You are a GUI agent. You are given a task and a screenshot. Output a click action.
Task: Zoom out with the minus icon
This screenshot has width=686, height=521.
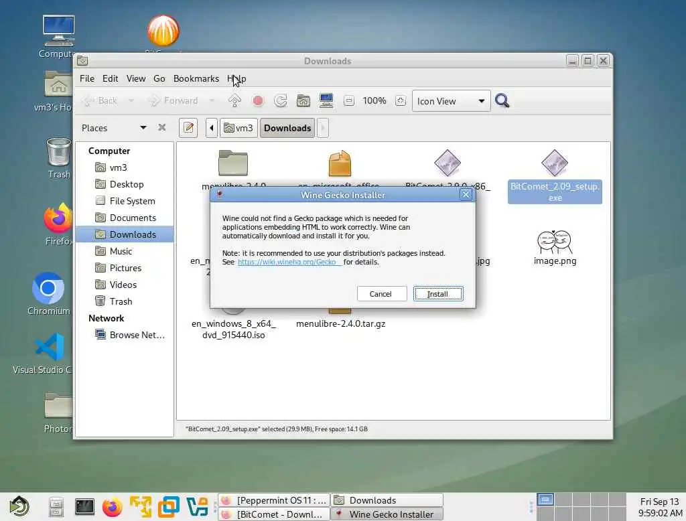(348, 101)
